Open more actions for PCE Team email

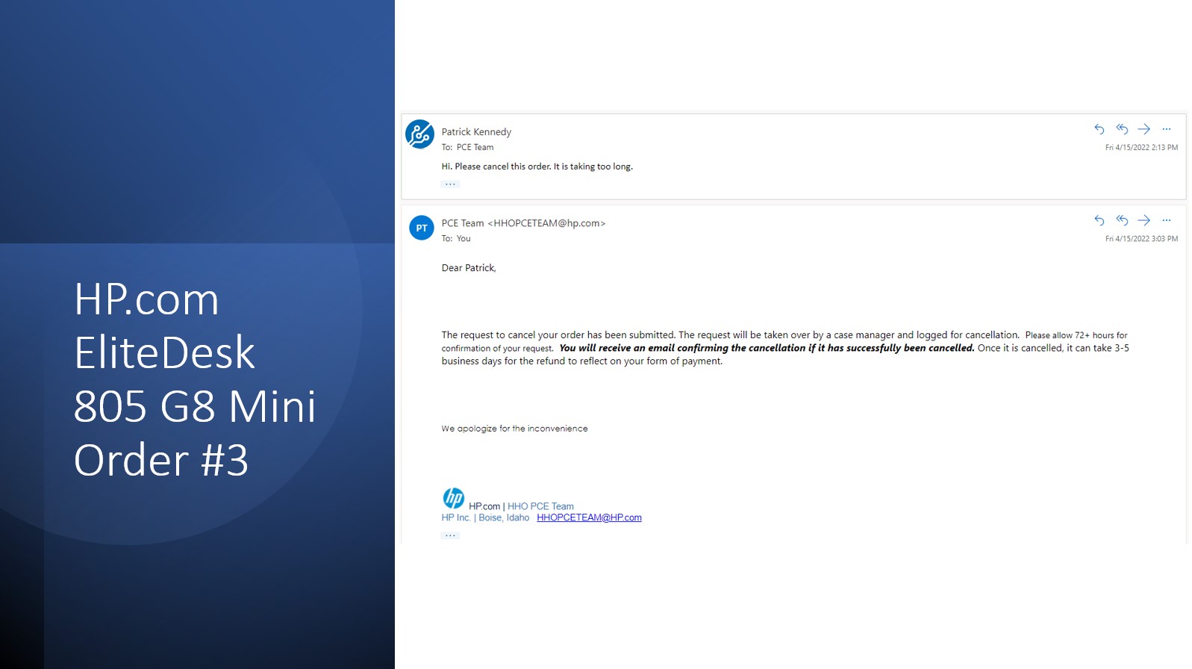pyautogui.click(x=1167, y=220)
